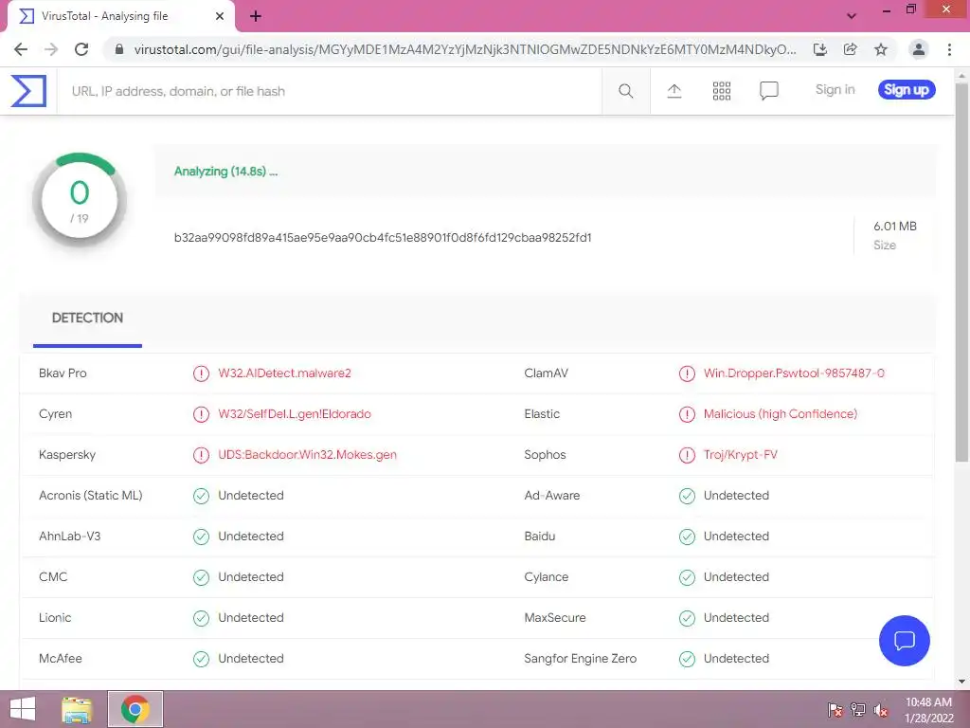Open the Chrome profile icon
The height and width of the screenshot is (728, 970).
coord(919,49)
